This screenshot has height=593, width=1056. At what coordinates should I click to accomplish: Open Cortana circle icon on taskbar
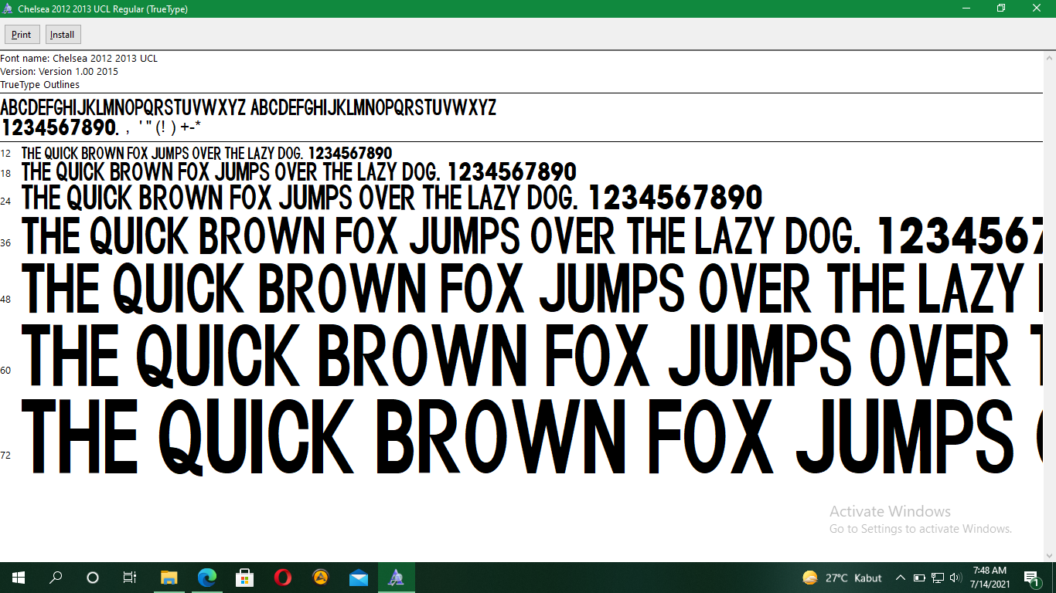pyautogui.click(x=93, y=578)
